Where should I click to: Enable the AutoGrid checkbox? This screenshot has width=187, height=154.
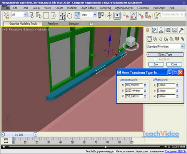pos(155,59)
